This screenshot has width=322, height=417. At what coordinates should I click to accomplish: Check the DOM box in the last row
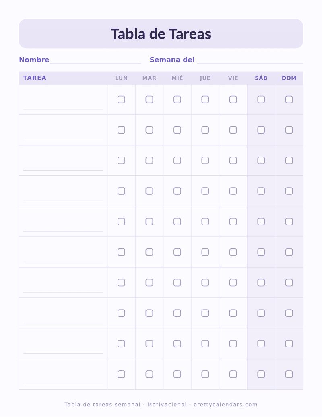289,374
